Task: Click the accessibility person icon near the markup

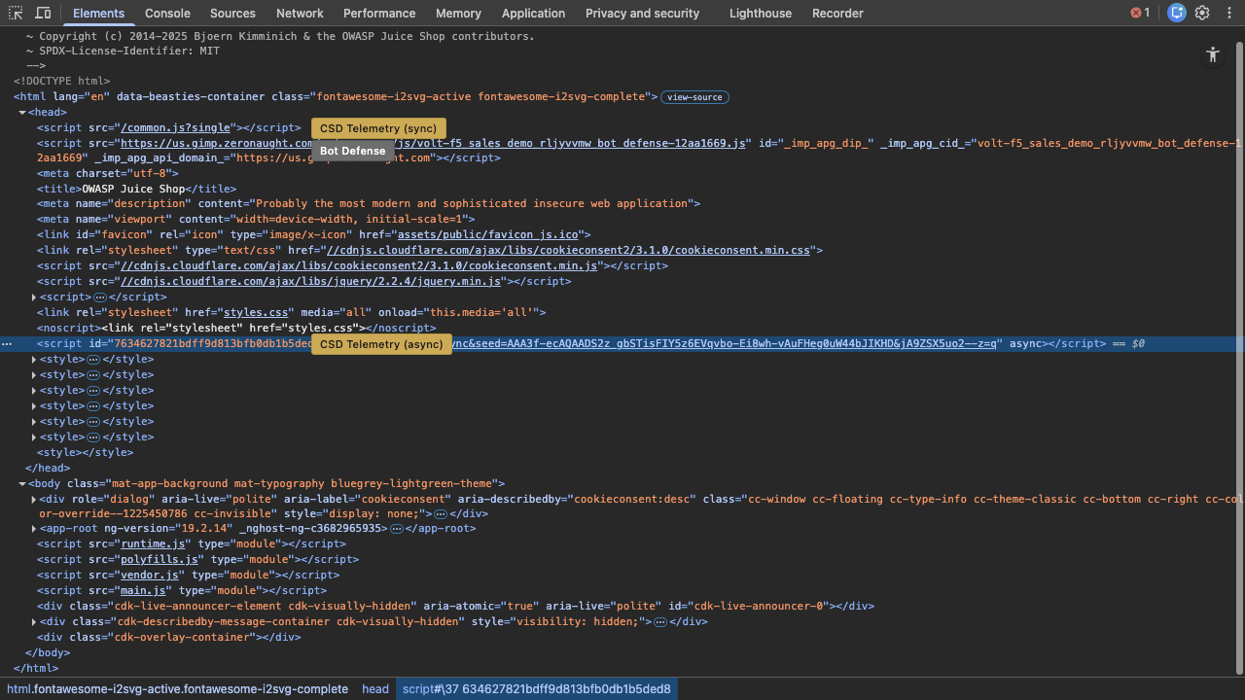Action: pyautogui.click(x=1213, y=55)
